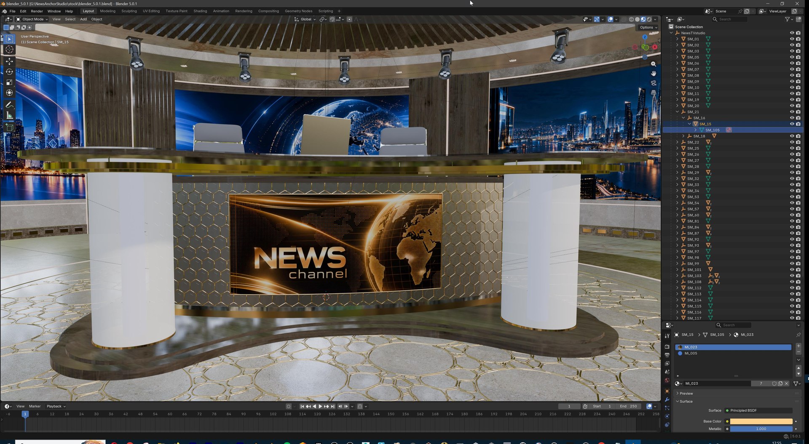Select the Measure tool
This screenshot has width=809, height=444.
point(9,115)
